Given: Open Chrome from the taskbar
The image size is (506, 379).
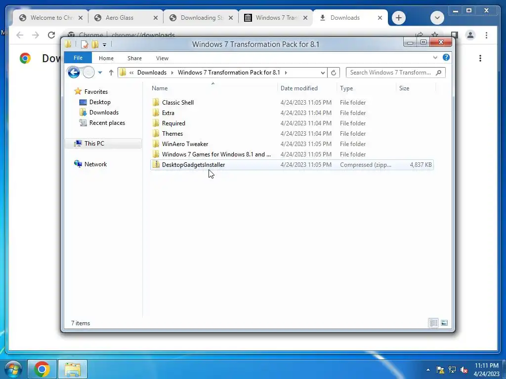Looking at the screenshot, I should tap(42, 369).
